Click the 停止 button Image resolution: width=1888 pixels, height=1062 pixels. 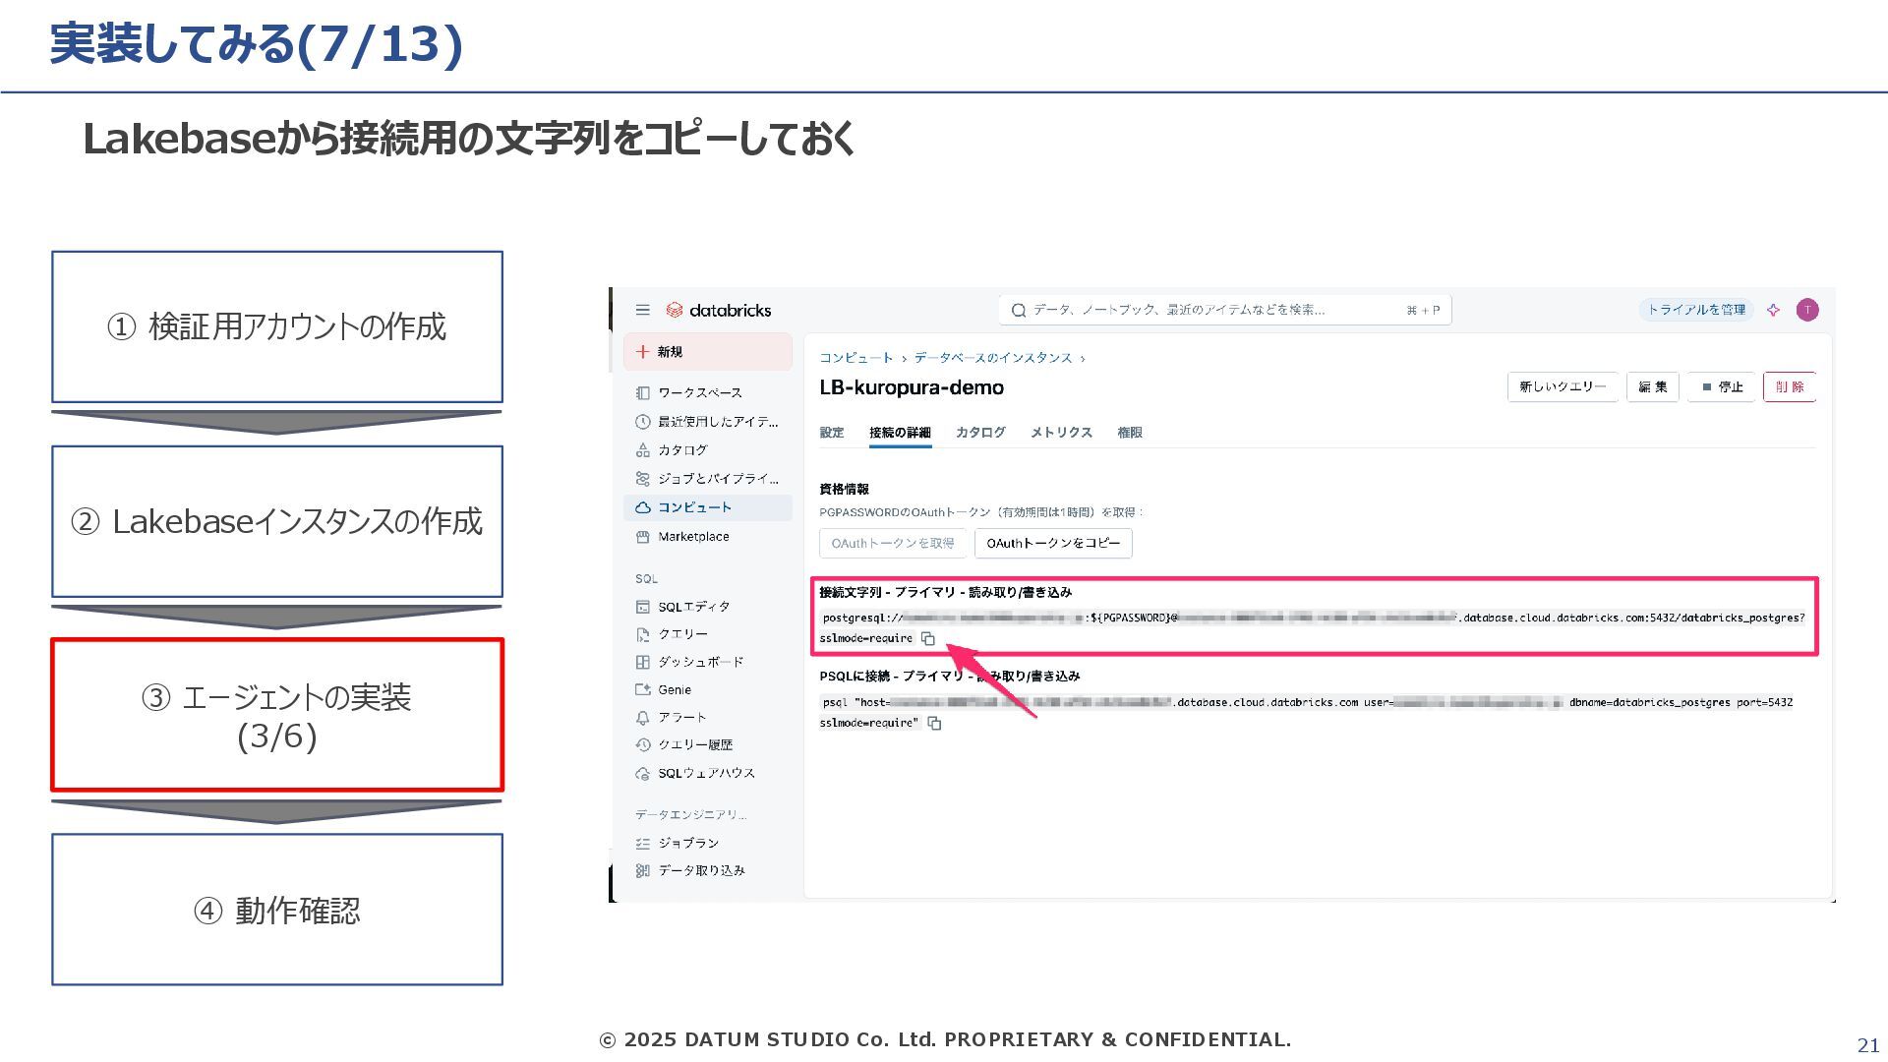click(1722, 387)
